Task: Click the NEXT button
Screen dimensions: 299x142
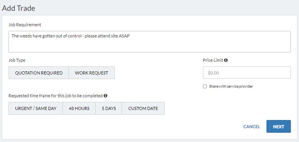Action: tap(278, 127)
